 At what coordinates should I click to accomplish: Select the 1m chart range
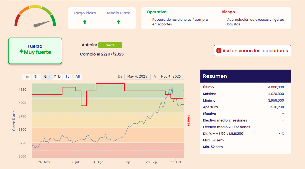tap(27, 76)
